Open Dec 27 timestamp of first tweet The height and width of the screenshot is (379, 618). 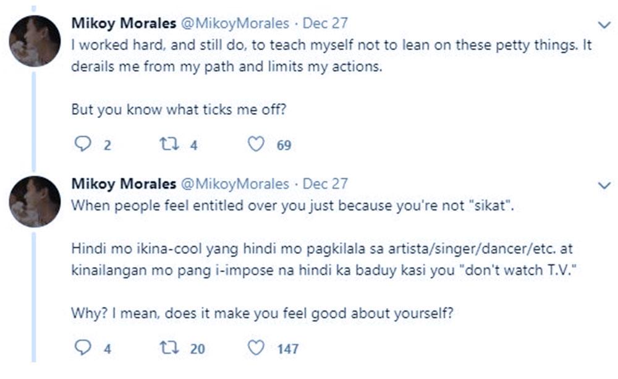click(325, 23)
